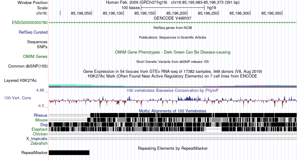
Task: Click the 85,196,200 ruler position
Action: tap(176, 13)
